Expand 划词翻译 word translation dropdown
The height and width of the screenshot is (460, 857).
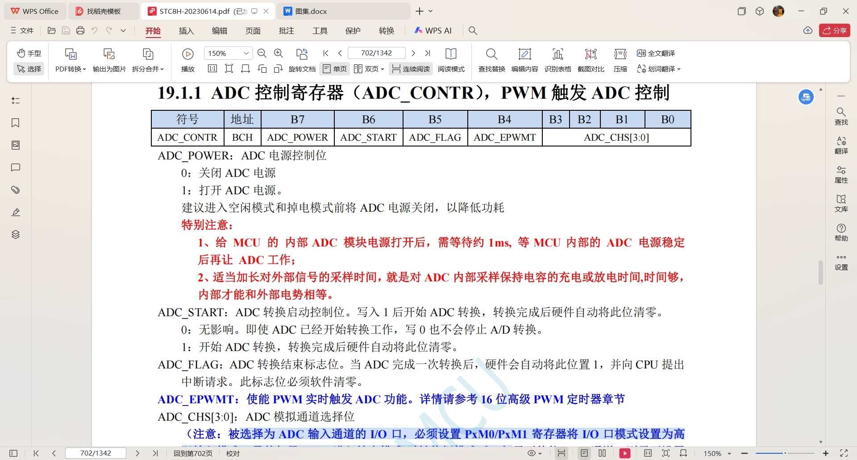(659, 69)
